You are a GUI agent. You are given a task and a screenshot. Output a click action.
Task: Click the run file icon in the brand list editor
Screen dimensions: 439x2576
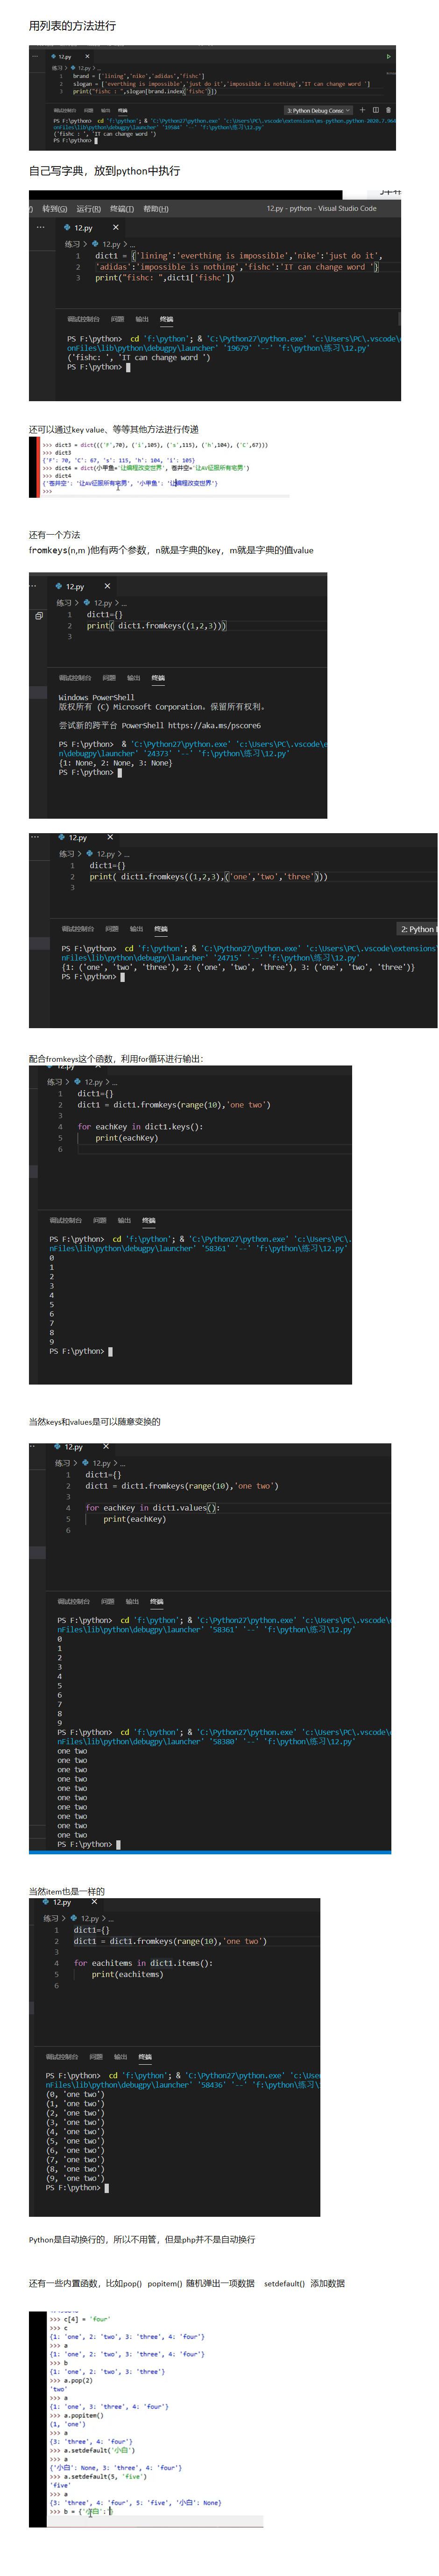pyautogui.click(x=388, y=56)
